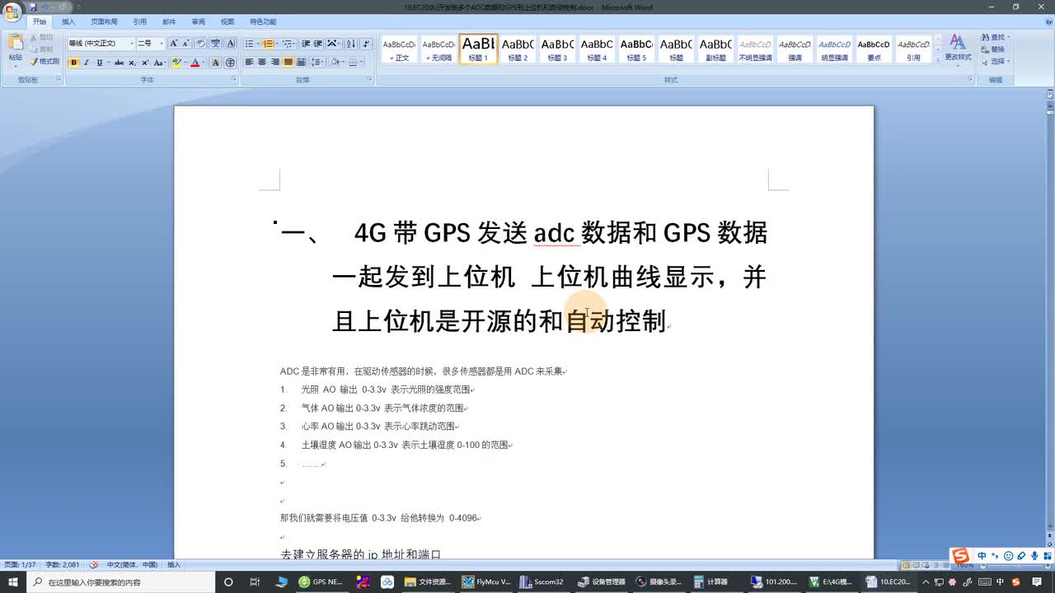The image size is (1055, 593).
Task: Click the Decrease Indent icon
Action: (306, 43)
